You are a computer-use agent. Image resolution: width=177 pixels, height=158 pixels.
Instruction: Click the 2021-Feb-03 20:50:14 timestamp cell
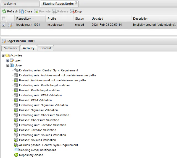(x=107, y=25)
